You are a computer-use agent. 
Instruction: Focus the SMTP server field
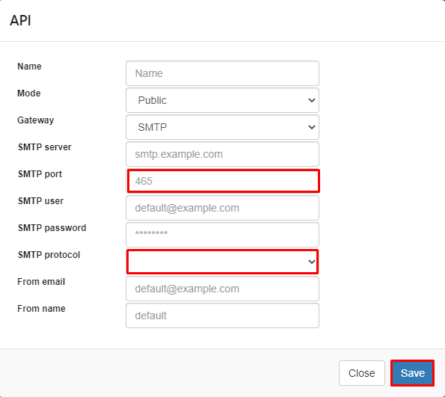tap(222, 154)
